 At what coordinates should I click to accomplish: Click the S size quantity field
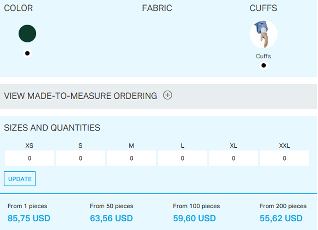80,159
